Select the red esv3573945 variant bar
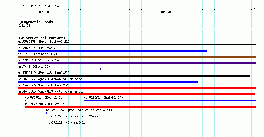 tap(140, 107)
